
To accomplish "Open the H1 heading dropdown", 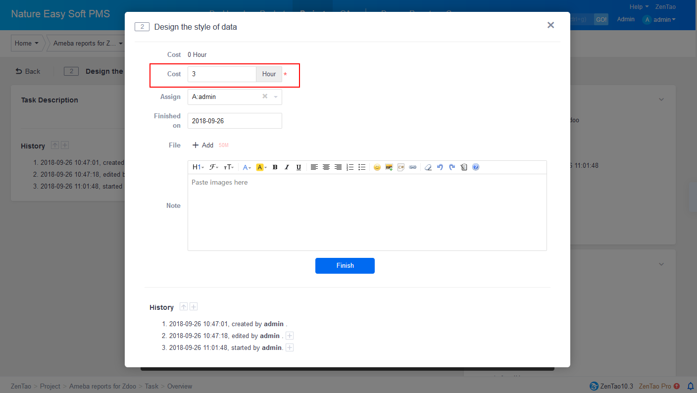I will point(198,167).
